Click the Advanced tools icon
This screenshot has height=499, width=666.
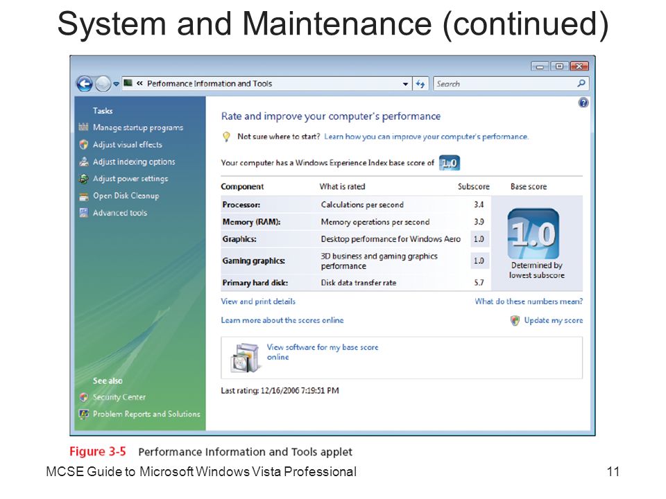click(84, 213)
